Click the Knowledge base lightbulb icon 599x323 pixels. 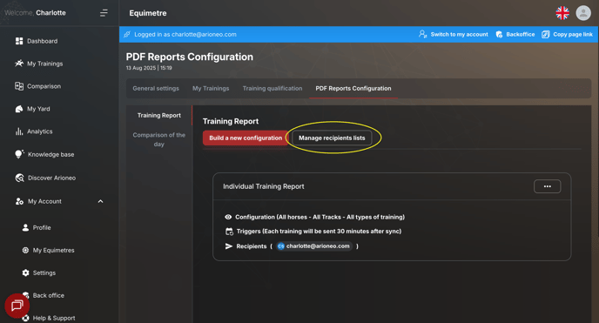tap(19, 154)
